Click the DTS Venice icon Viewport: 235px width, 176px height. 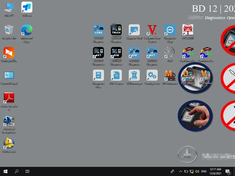coord(205,76)
